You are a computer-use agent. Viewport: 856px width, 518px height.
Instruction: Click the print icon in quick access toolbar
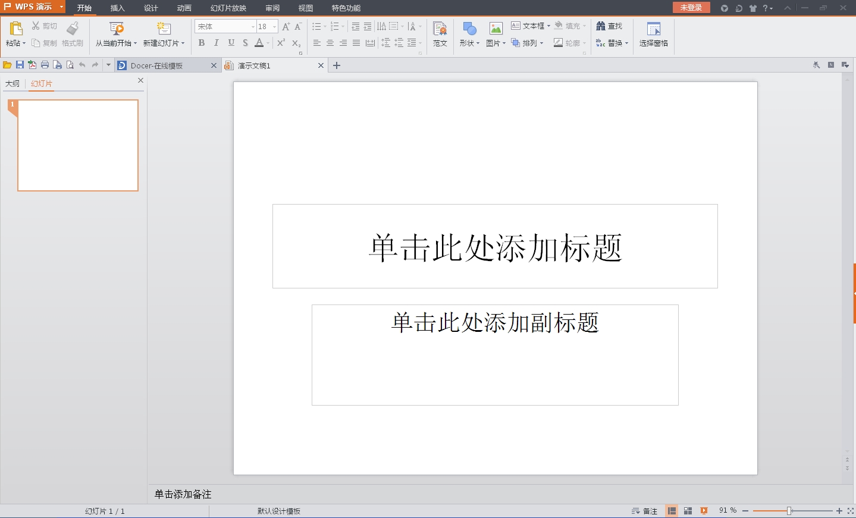click(45, 65)
